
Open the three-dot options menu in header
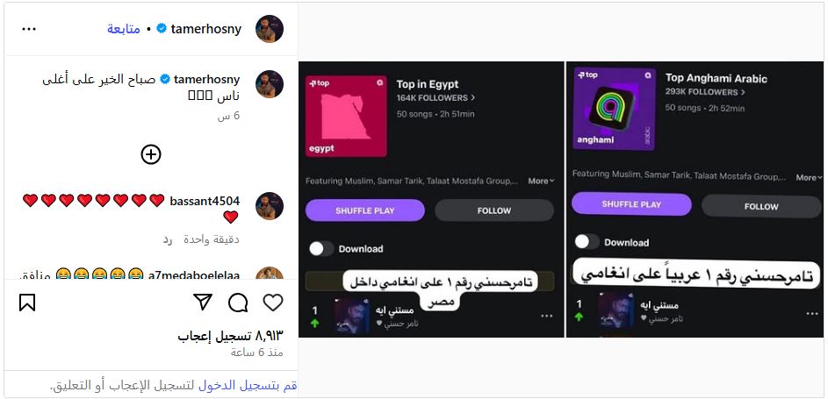(x=29, y=29)
